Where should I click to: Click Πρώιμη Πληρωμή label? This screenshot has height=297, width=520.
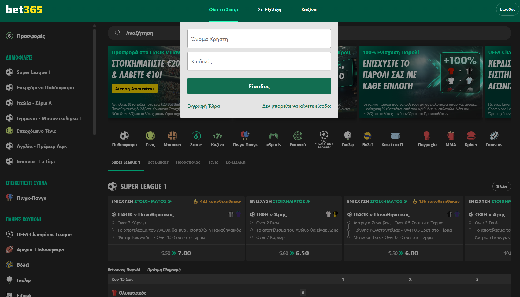164,269
